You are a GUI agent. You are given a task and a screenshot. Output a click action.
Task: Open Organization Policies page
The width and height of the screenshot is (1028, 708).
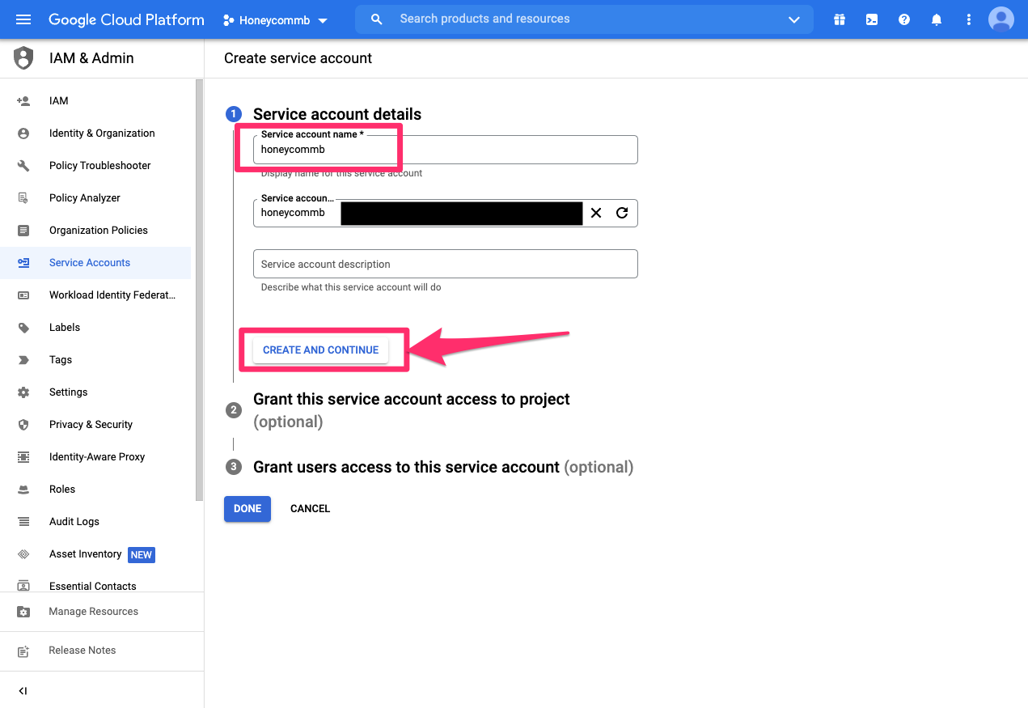tap(99, 231)
